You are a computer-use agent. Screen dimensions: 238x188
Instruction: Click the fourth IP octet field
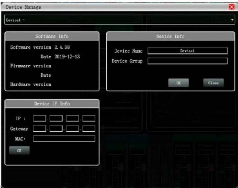[x=89, y=118]
